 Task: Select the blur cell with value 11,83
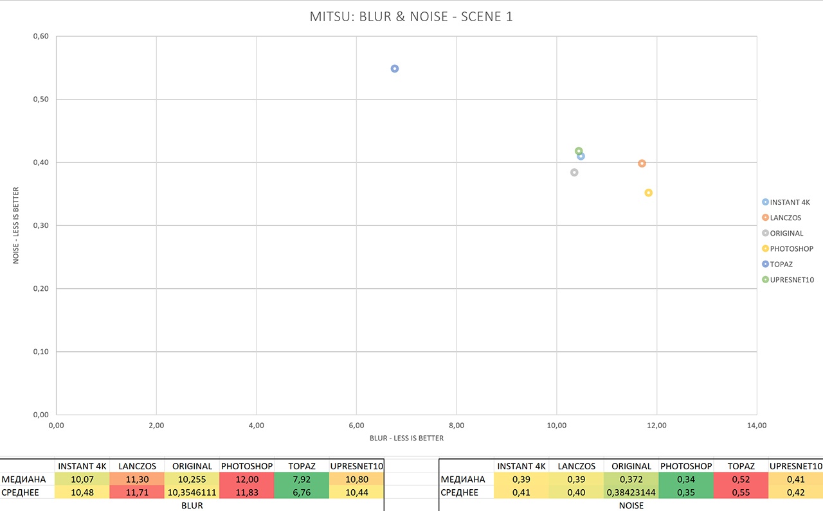point(247,492)
